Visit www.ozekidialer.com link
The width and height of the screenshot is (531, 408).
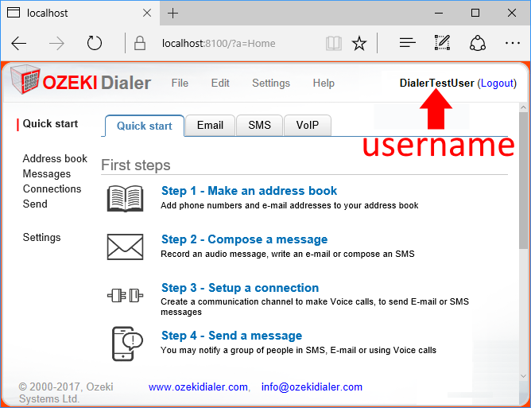[x=197, y=387]
